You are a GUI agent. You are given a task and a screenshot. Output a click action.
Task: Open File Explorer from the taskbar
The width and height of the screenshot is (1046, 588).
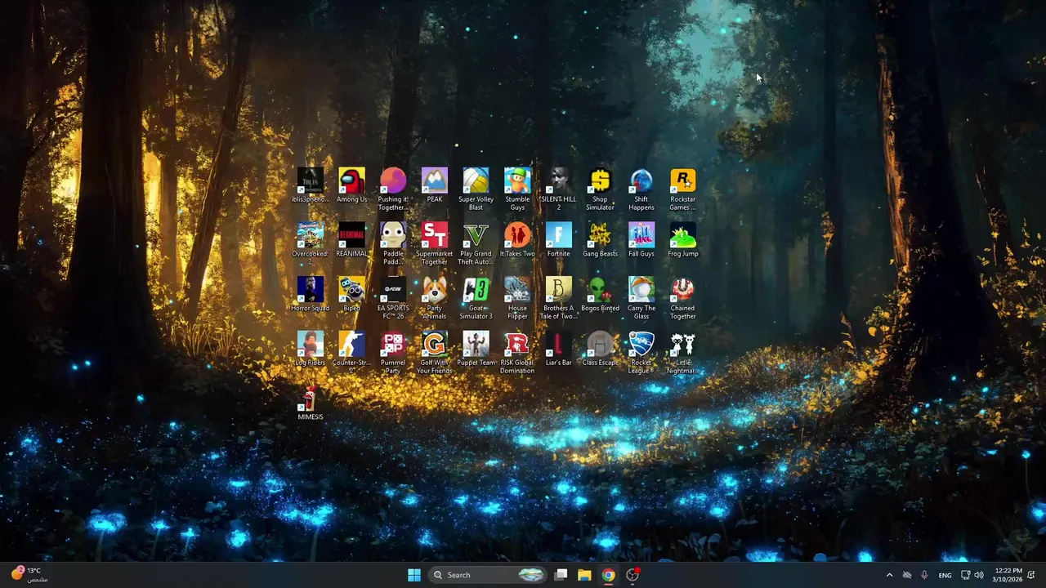click(584, 575)
